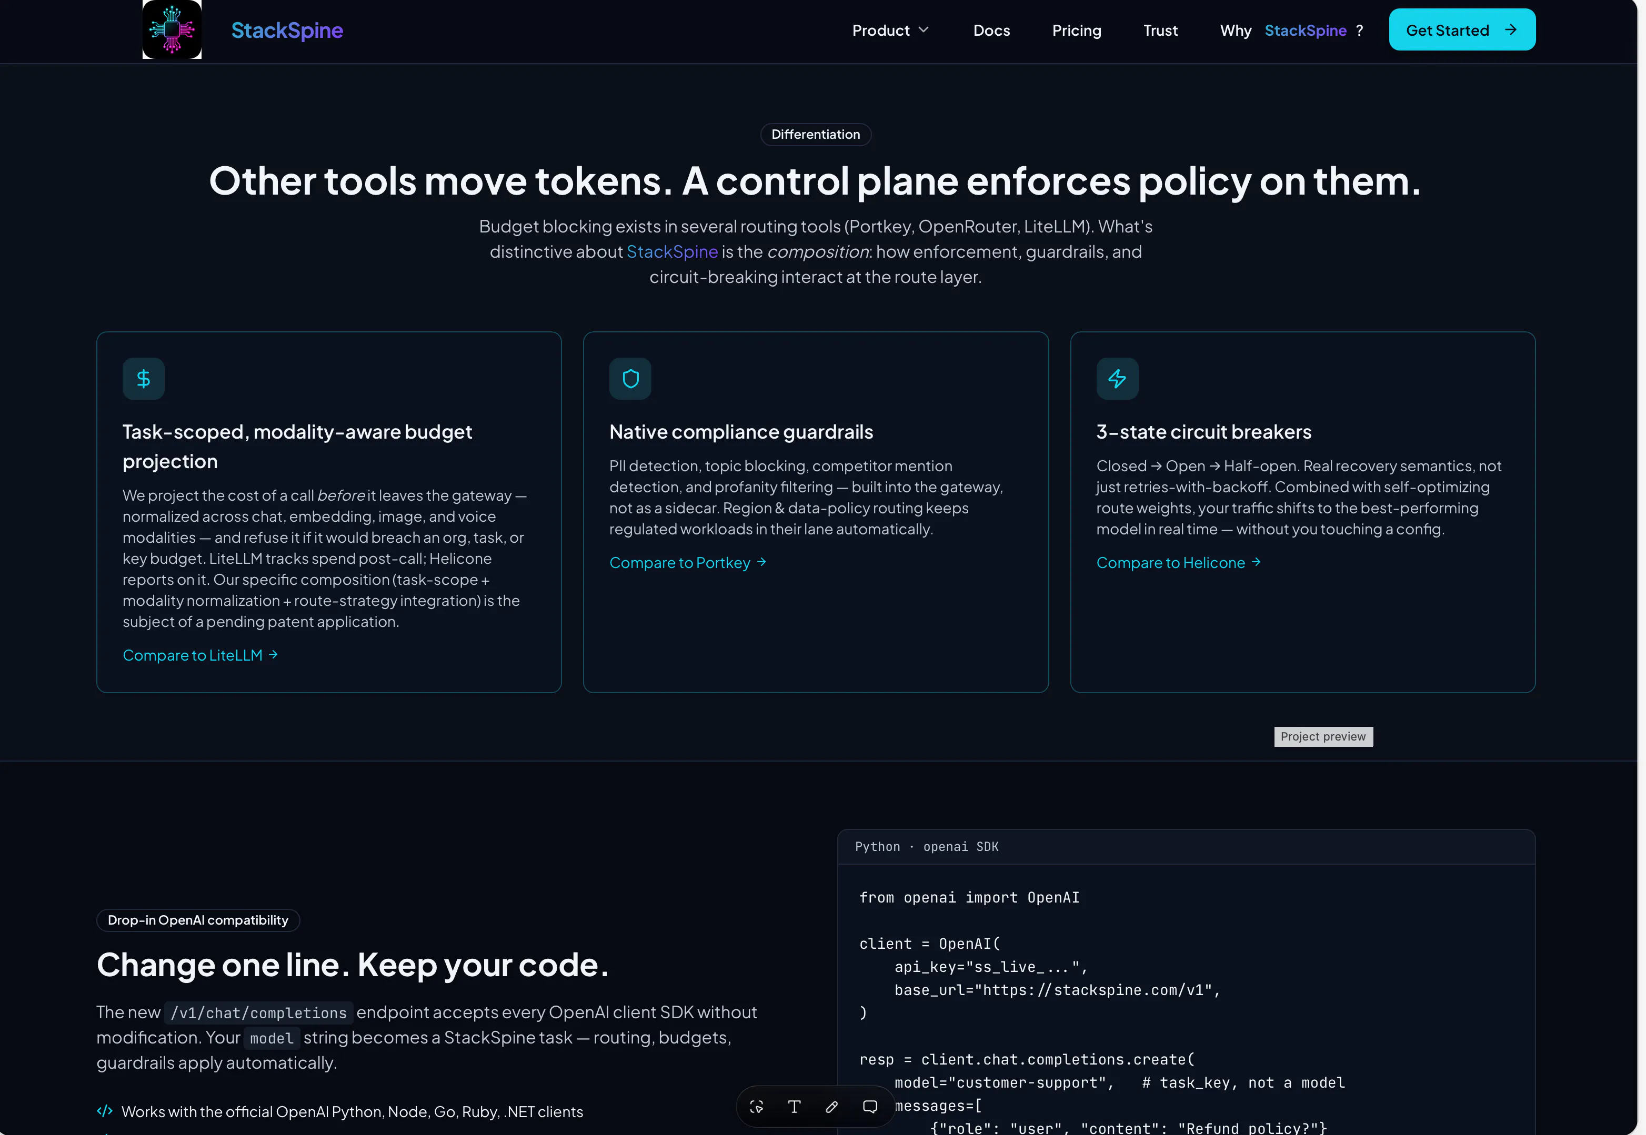Image resolution: width=1646 pixels, height=1135 pixels.
Task: Click the Product menu chevron arrow
Action: 924,30
